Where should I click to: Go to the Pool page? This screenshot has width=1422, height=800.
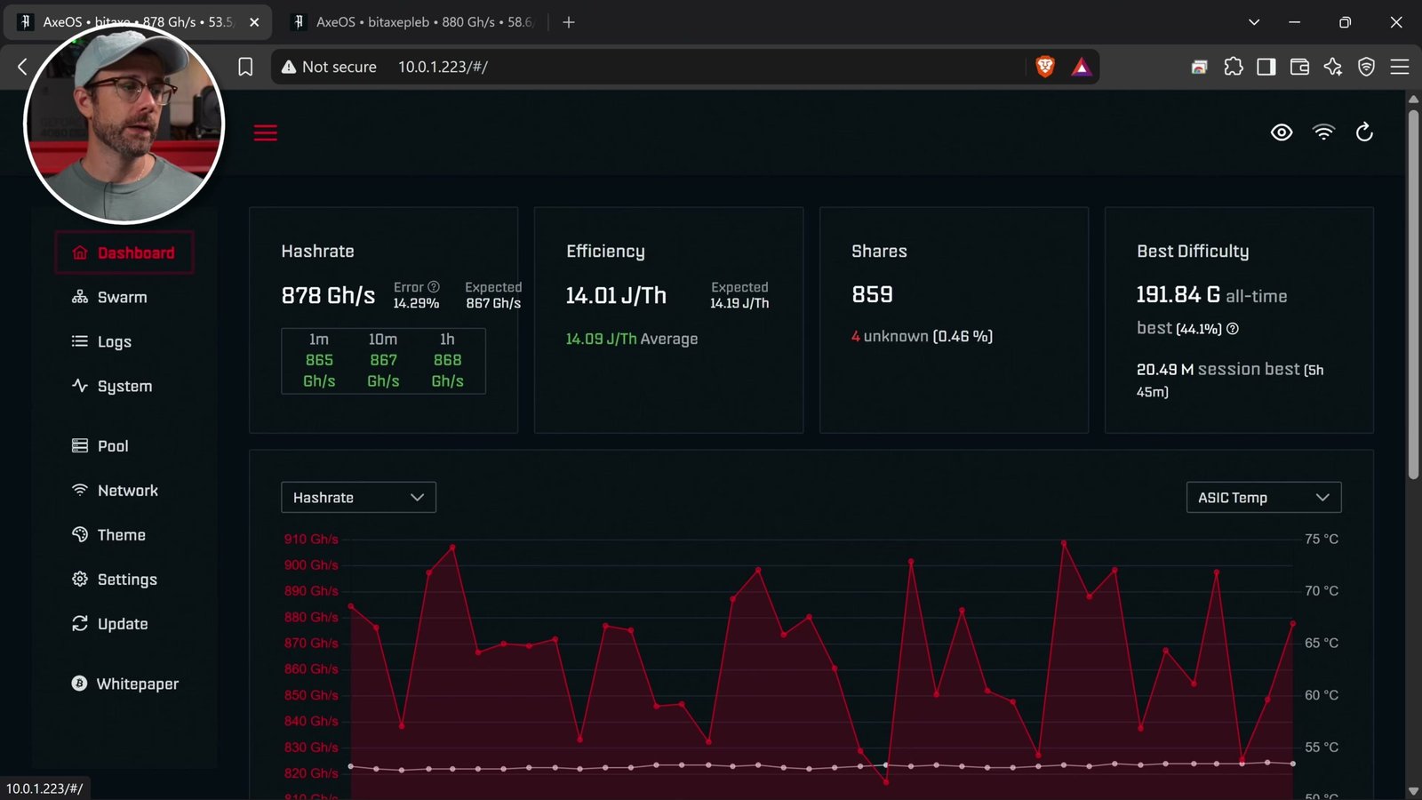(x=100, y=445)
